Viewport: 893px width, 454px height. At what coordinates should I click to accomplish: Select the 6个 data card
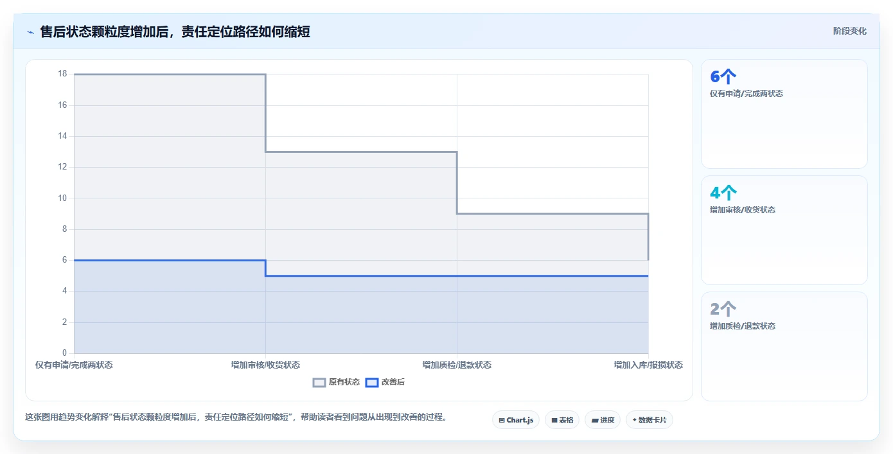tap(784, 114)
